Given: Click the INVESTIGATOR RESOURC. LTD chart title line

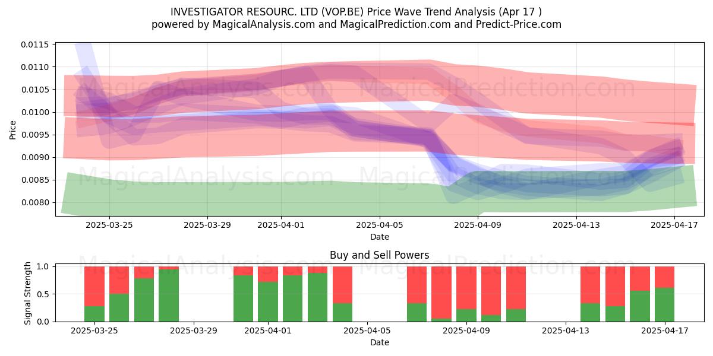Looking at the screenshot, I should pyautogui.click(x=356, y=11).
